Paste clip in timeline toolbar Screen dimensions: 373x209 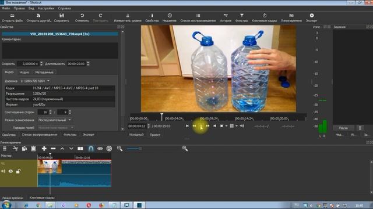pos(33,149)
